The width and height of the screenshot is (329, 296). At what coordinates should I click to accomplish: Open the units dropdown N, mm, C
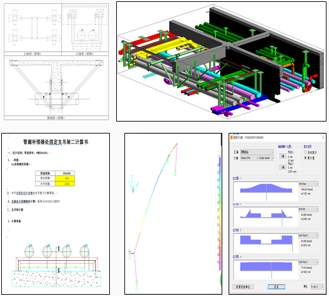317,287
